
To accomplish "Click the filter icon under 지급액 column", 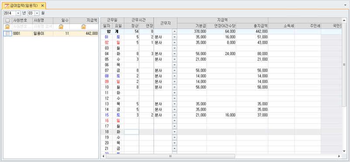I will [x=84, y=27].
